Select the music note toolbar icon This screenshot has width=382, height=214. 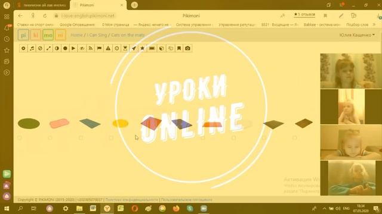coord(32,48)
